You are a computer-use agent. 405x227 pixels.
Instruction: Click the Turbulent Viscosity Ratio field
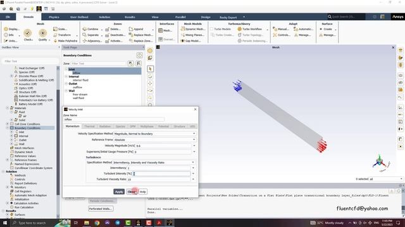coord(159,179)
